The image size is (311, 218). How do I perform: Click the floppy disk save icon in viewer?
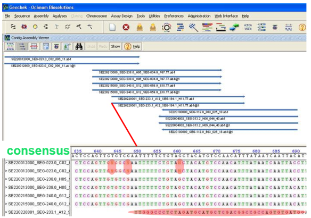46,46
